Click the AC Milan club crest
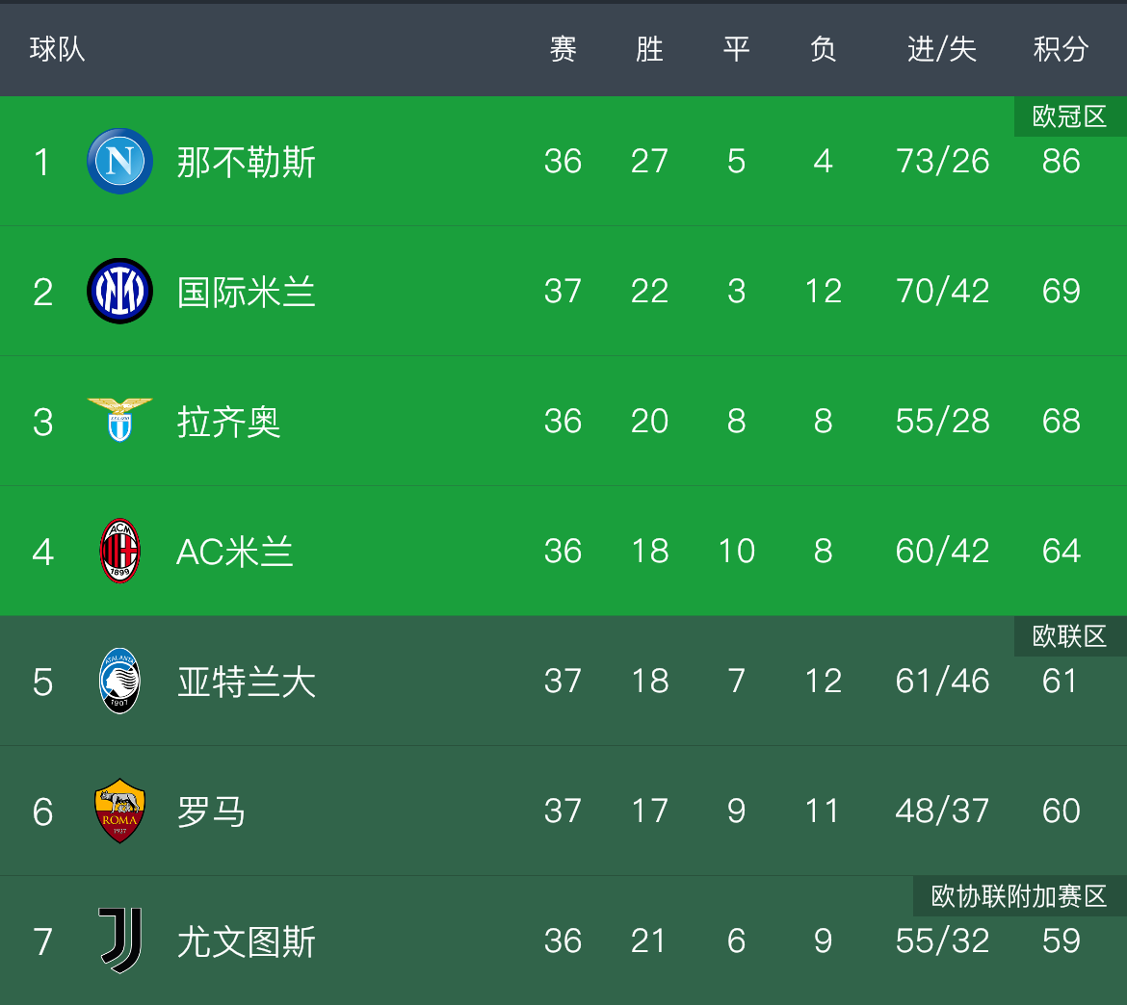Viewport: 1127px width, 1005px height. coord(119,551)
